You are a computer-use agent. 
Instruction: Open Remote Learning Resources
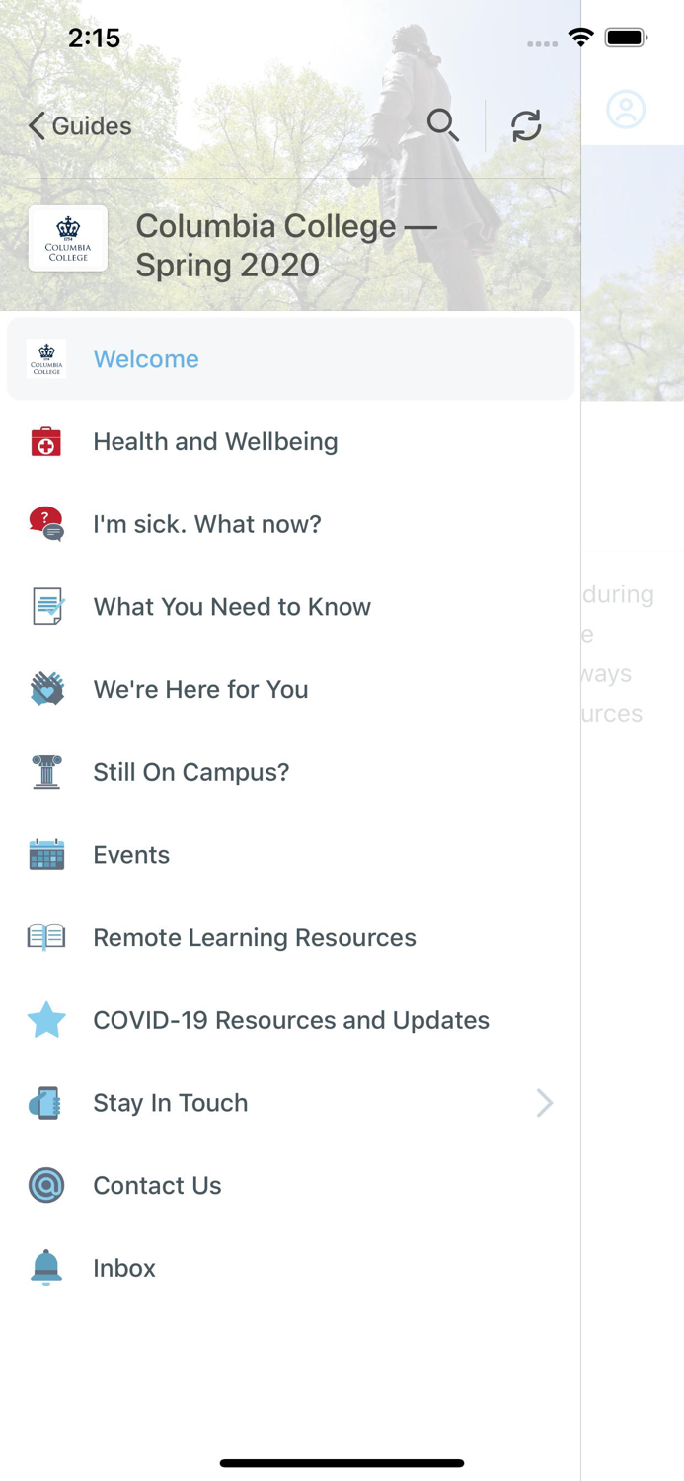point(255,938)
